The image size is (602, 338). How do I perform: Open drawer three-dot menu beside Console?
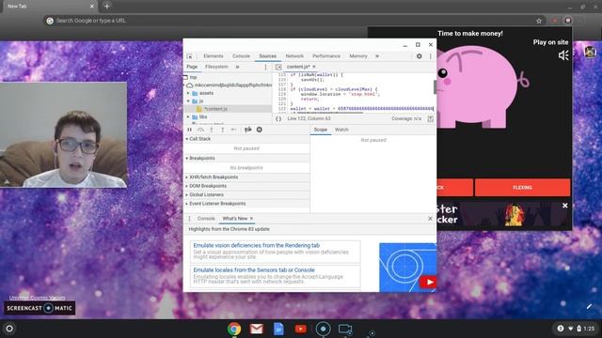(x=189, y=219)
